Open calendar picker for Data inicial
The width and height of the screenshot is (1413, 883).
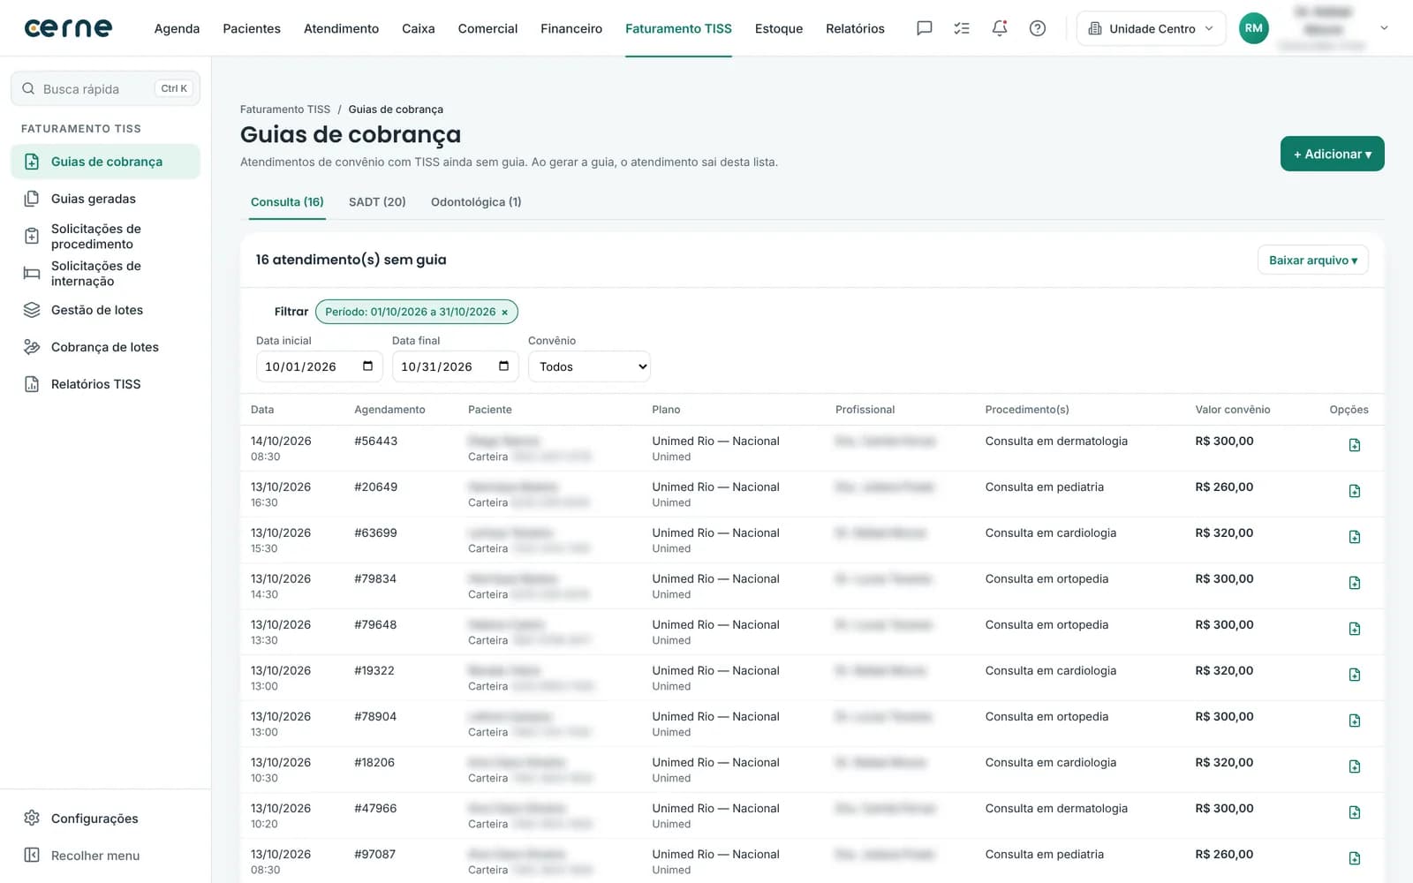(367, 366)
